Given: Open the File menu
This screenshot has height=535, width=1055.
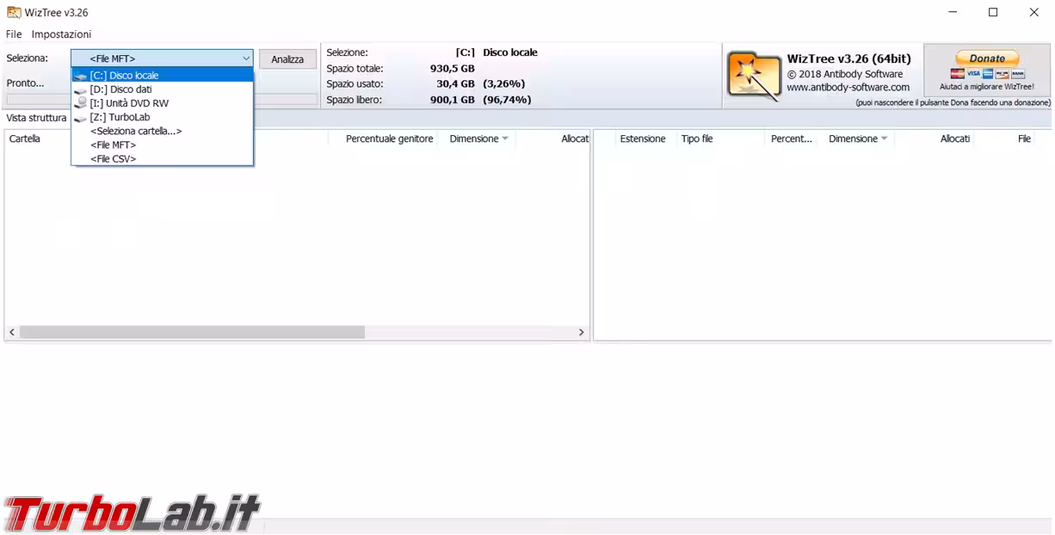Looking at the screenshot, I should pyautogui.click(x=14, y=34).
